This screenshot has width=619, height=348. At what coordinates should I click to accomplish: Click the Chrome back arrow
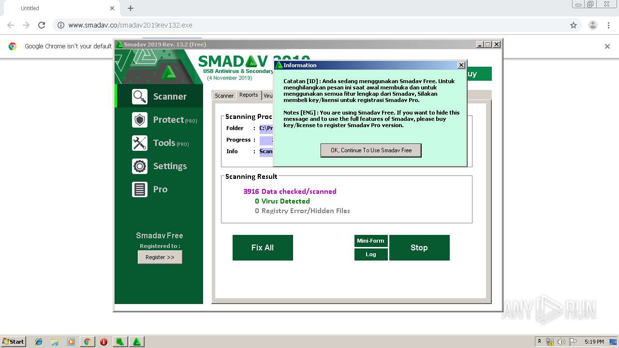click(11, 25)
